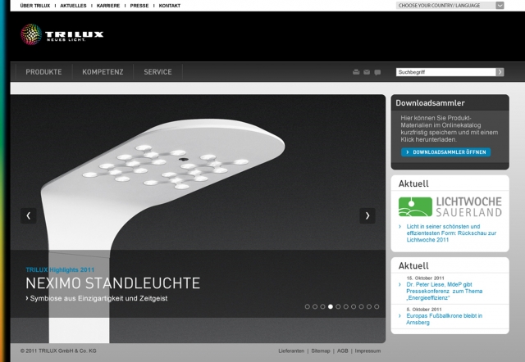The height and width of the screenshot is (362, 525).
Task: Click the Lichtwoche Sauerland logo
Action: click(450, 206)
